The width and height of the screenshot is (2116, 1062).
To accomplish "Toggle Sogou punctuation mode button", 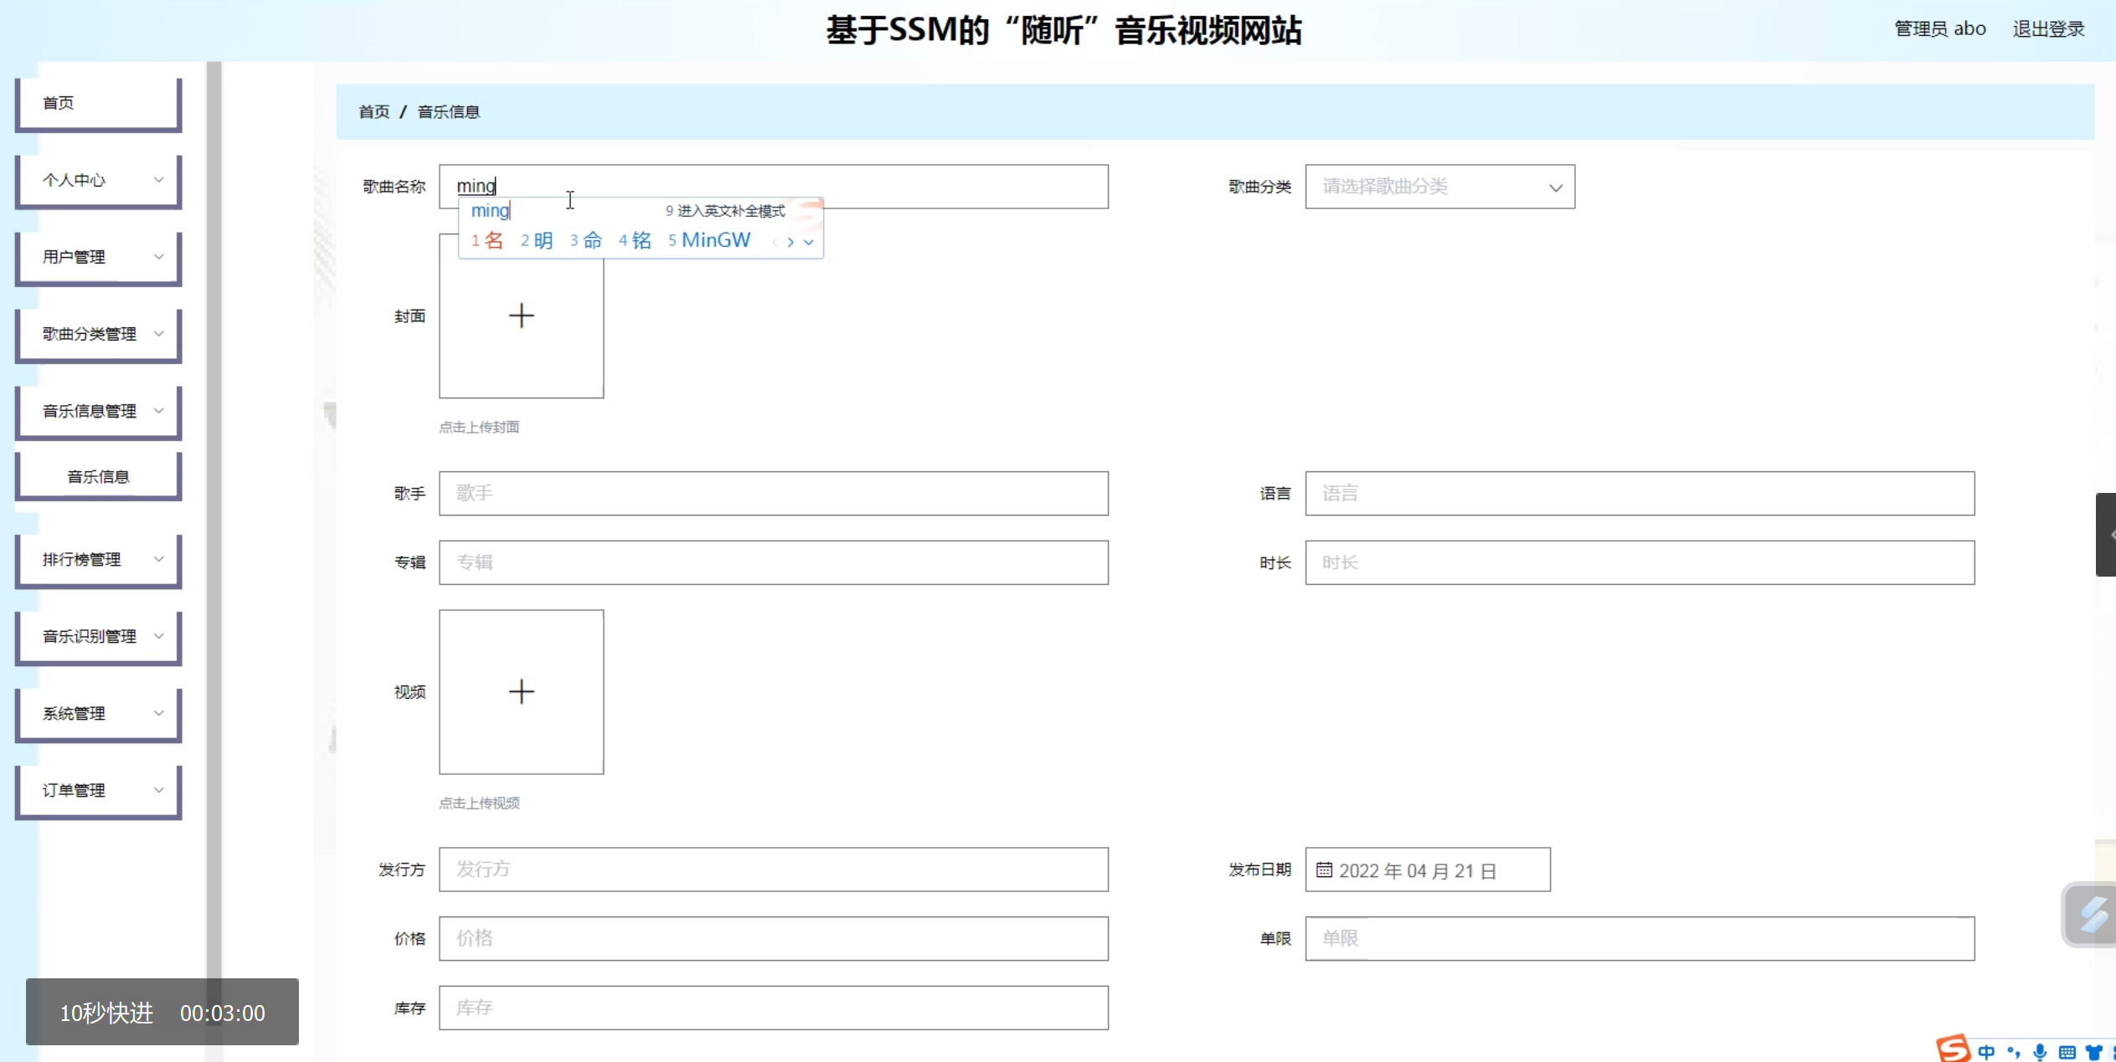I will pyautogui.click(x=2014, y=1052).
